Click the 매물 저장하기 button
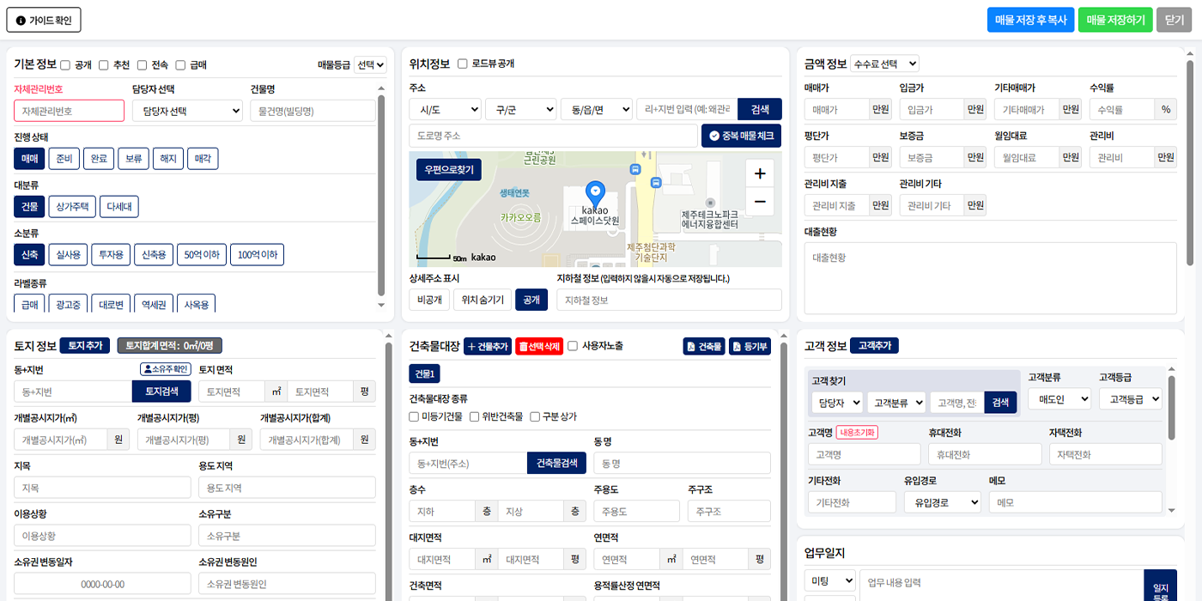 pos(1115,20)
